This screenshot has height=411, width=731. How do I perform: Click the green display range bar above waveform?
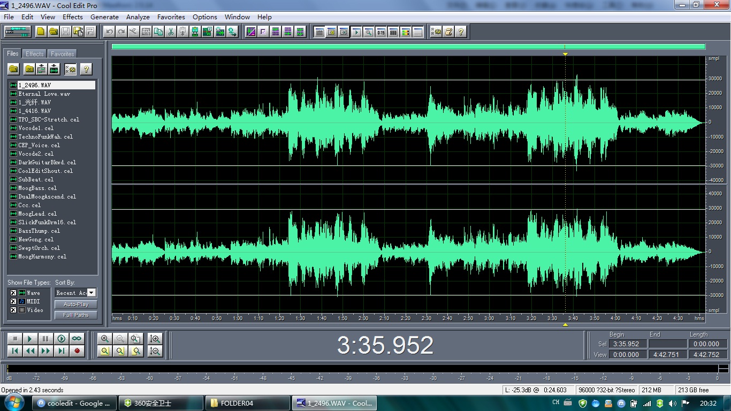tap(408, 47)
